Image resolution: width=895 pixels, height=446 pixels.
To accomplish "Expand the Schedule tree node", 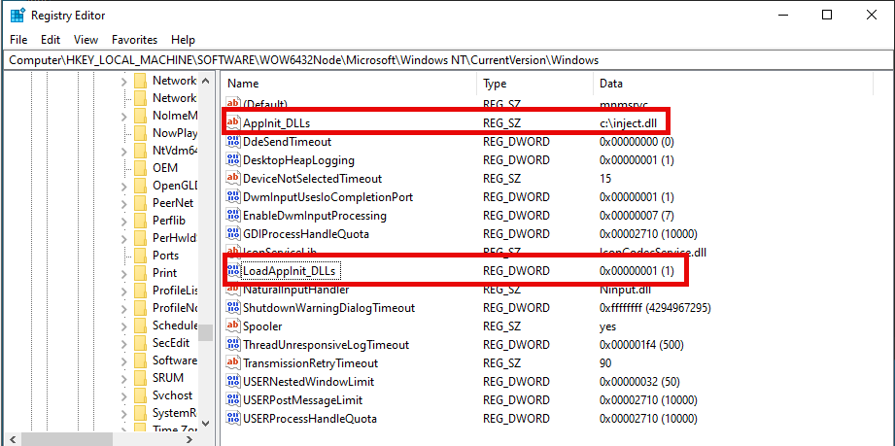I will [x=123, y=326].
